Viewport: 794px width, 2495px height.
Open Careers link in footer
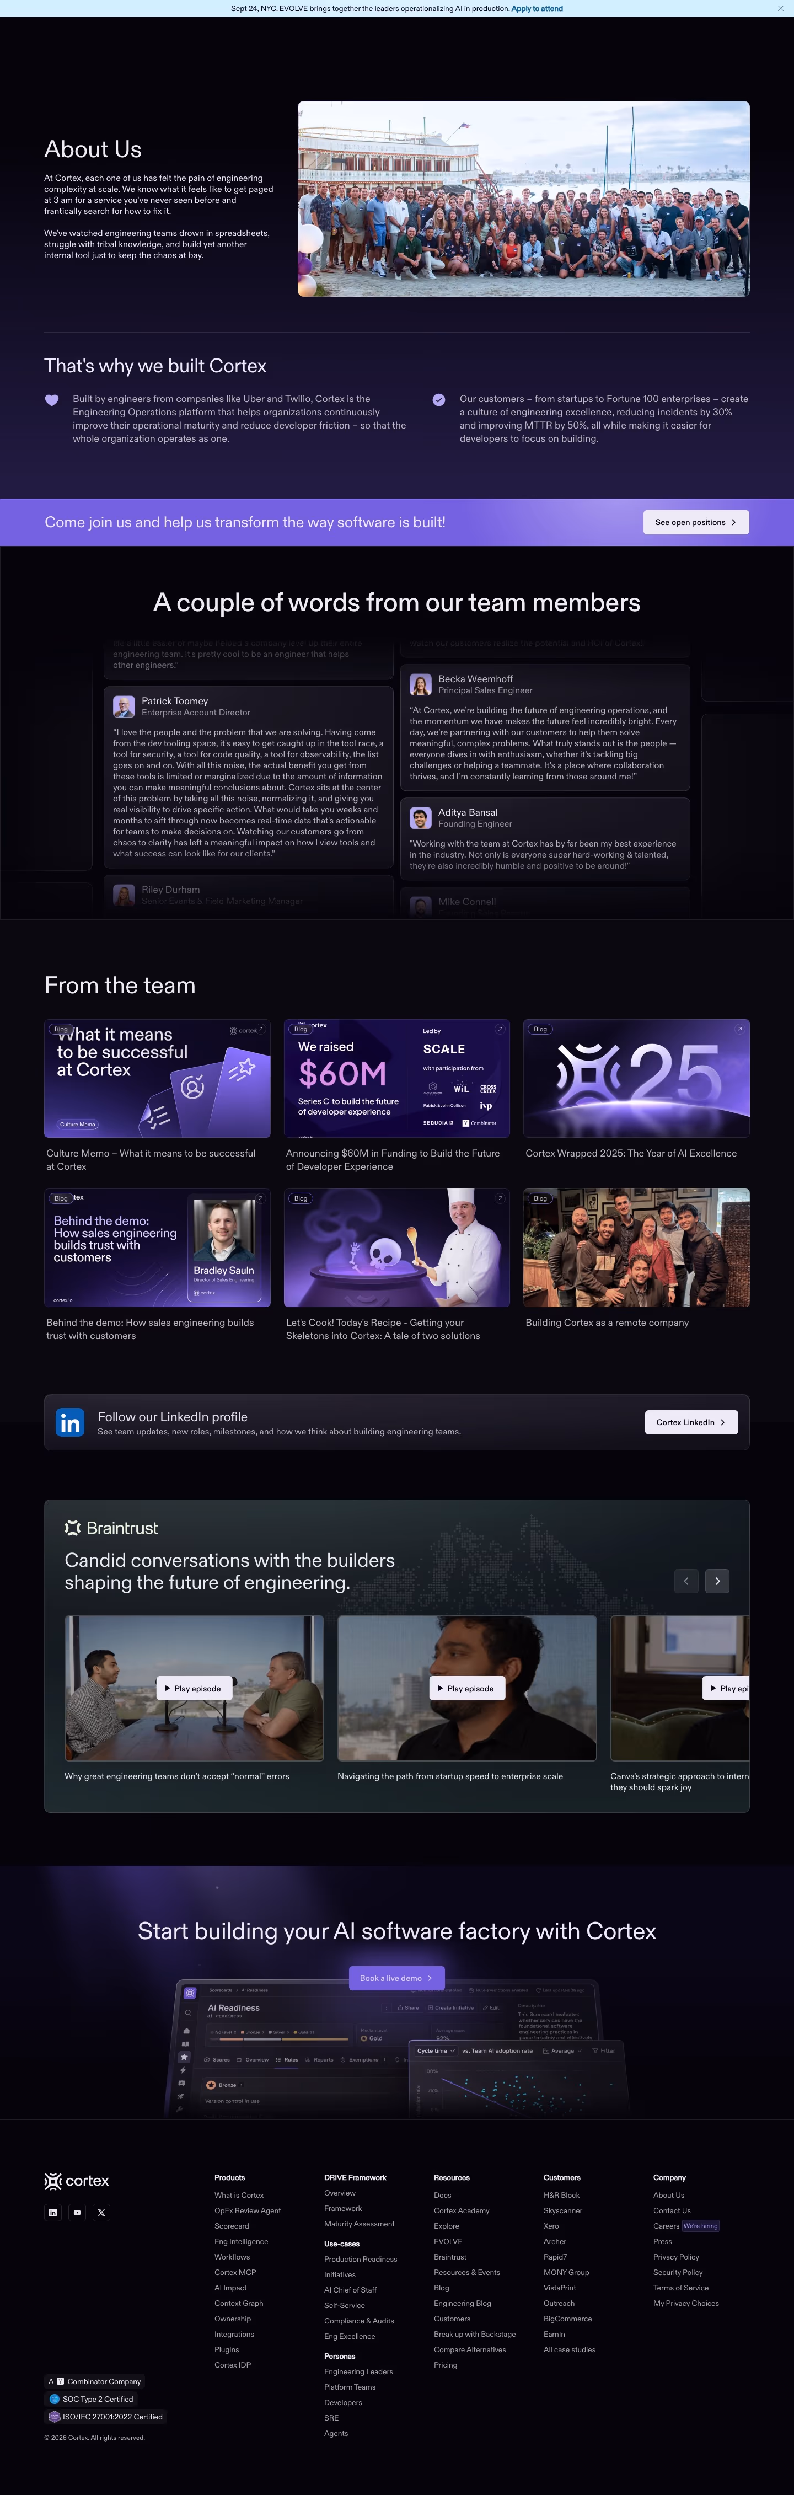[666, 2226]
